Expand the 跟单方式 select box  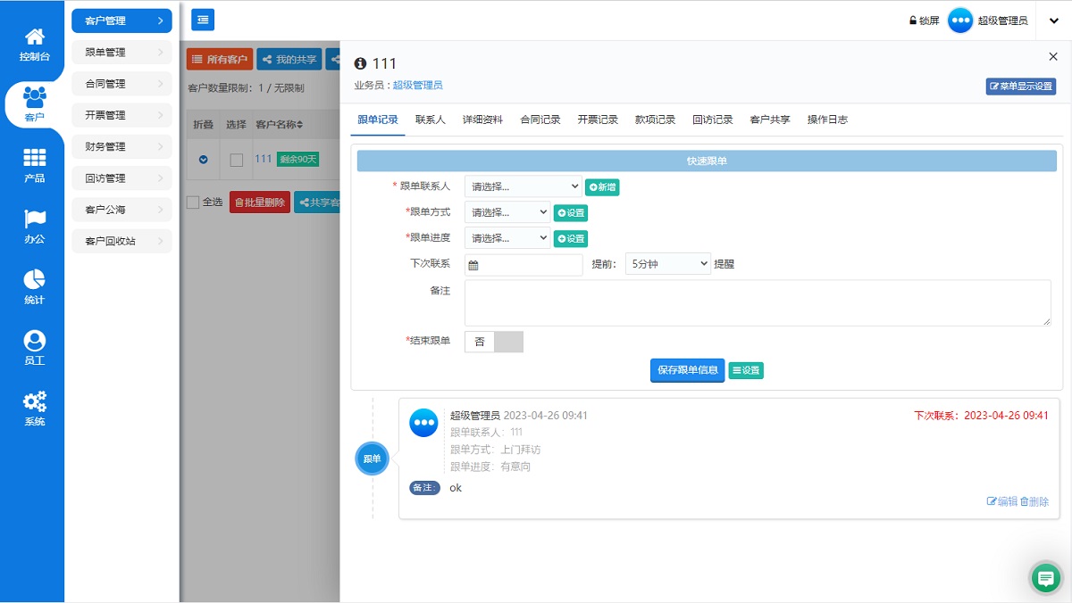pyautogui.click(x=507, y=212)
